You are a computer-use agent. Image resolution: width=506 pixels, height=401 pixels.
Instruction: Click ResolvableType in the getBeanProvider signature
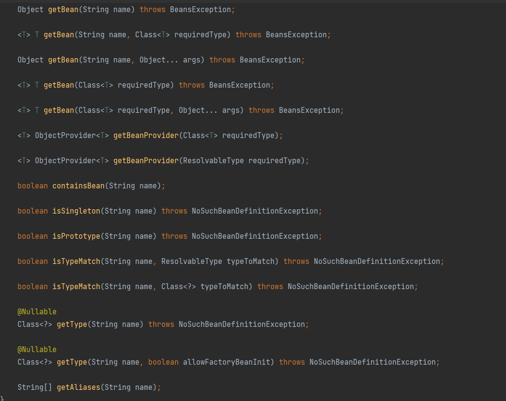213,161
